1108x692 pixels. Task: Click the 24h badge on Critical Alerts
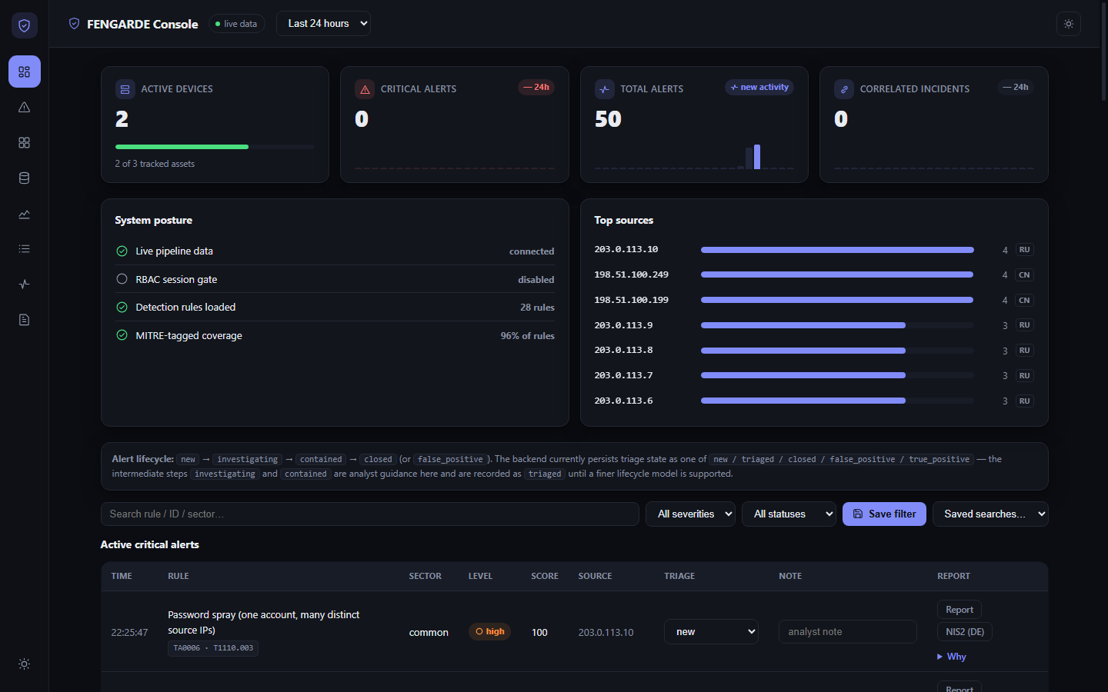[x=536, y=88]
